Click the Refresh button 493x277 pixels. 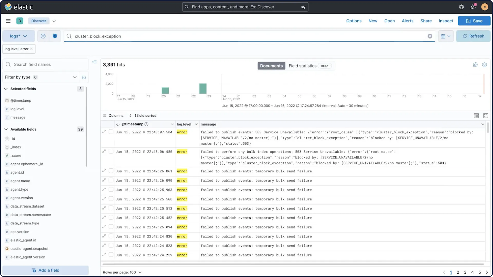pos(473,36)
